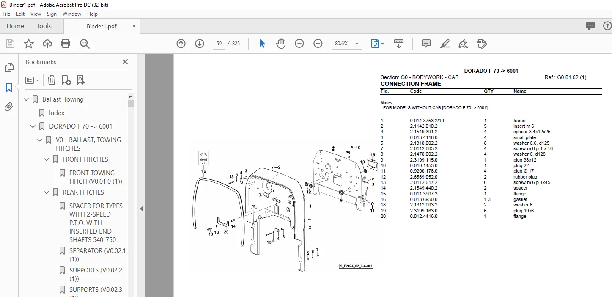Open the Attachments paperclip panel
This screenshot has height=297, width=612.
9,107
